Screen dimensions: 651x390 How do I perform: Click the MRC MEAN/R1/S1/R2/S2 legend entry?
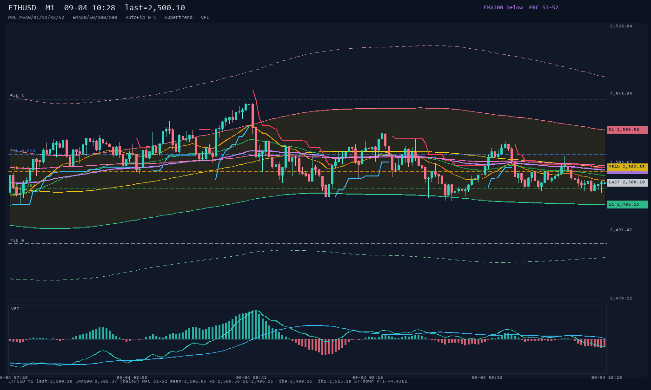pos(36,17)
